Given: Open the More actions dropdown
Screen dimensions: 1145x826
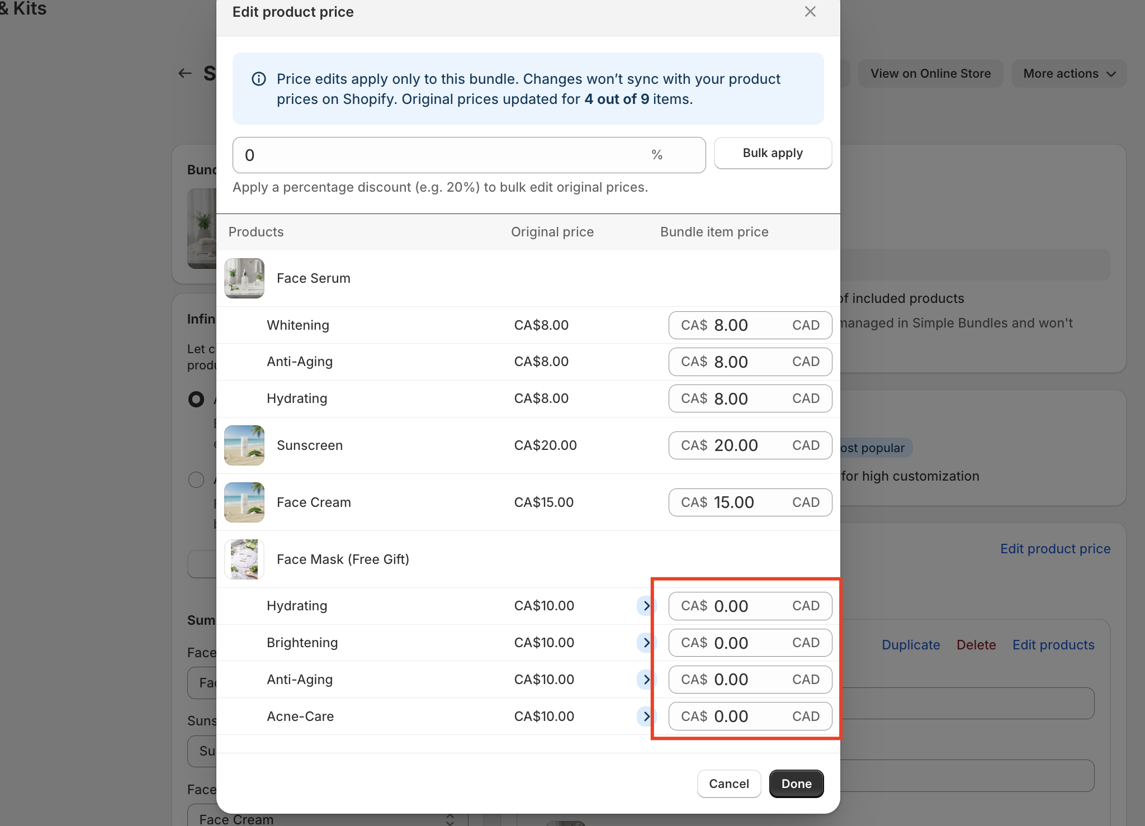Looking at the screenshot, I should tap(1068, 74).
